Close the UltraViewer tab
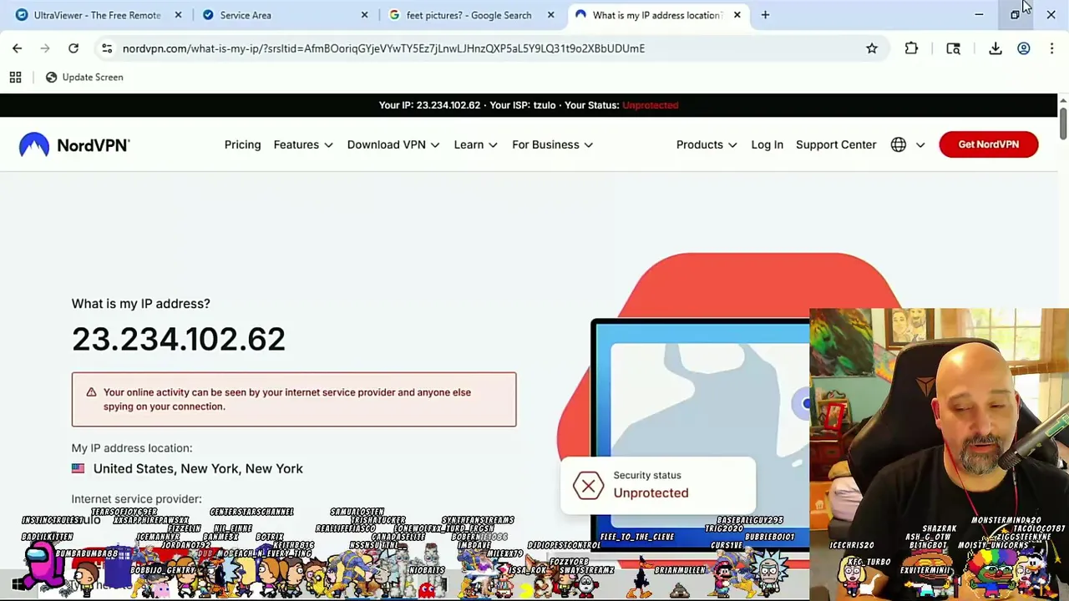The width and height of the screenshot is (1069, 601). tap(178, 15)
